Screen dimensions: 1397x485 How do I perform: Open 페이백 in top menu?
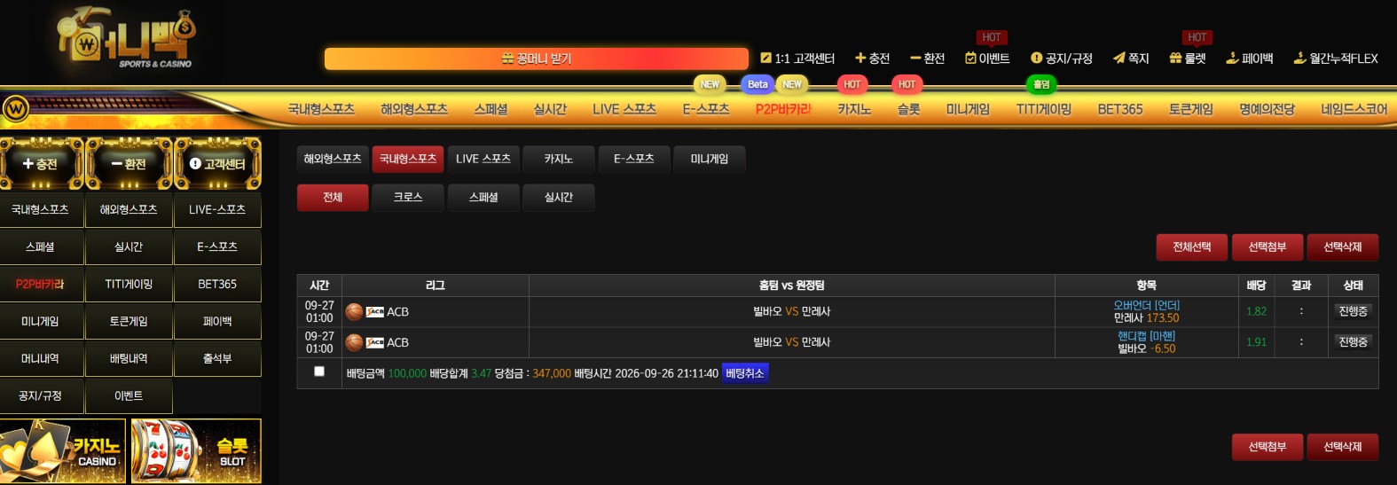point(1249,59)
